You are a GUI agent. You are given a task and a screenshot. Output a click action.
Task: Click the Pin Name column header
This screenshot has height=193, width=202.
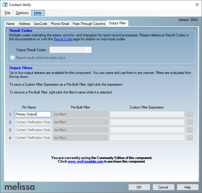[29, 107]
